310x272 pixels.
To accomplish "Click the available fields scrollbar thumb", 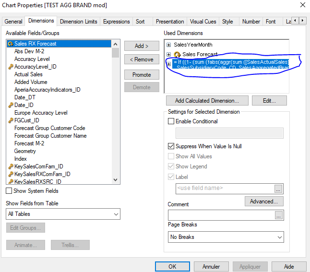I will 116,53.
